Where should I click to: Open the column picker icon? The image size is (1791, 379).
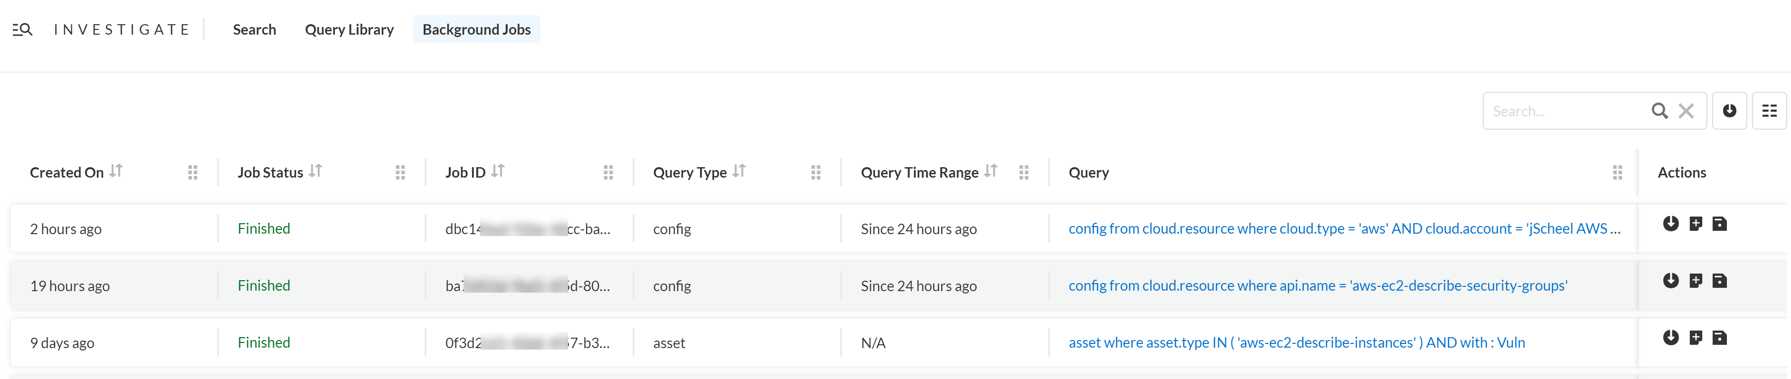pos(1770,111)
